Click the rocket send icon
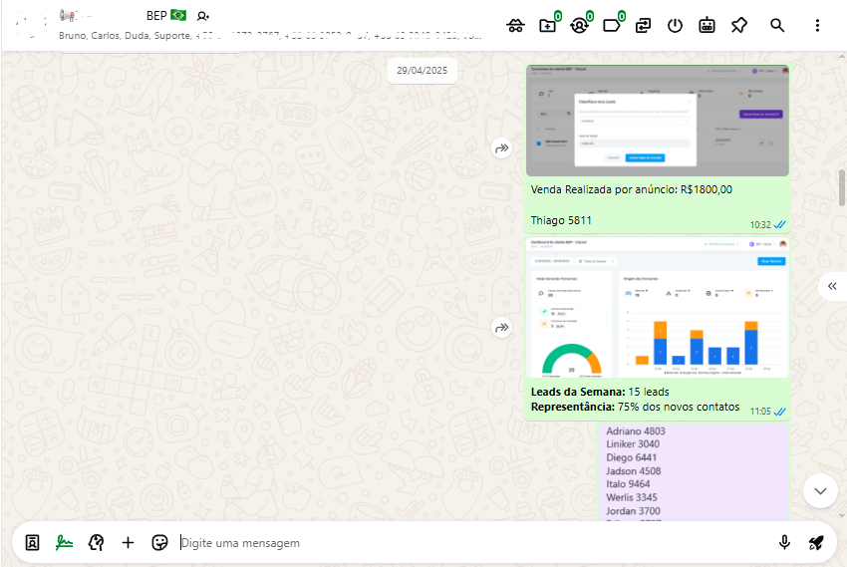The width and height of the screenshot is (847, 567). [x=816, y=542]
